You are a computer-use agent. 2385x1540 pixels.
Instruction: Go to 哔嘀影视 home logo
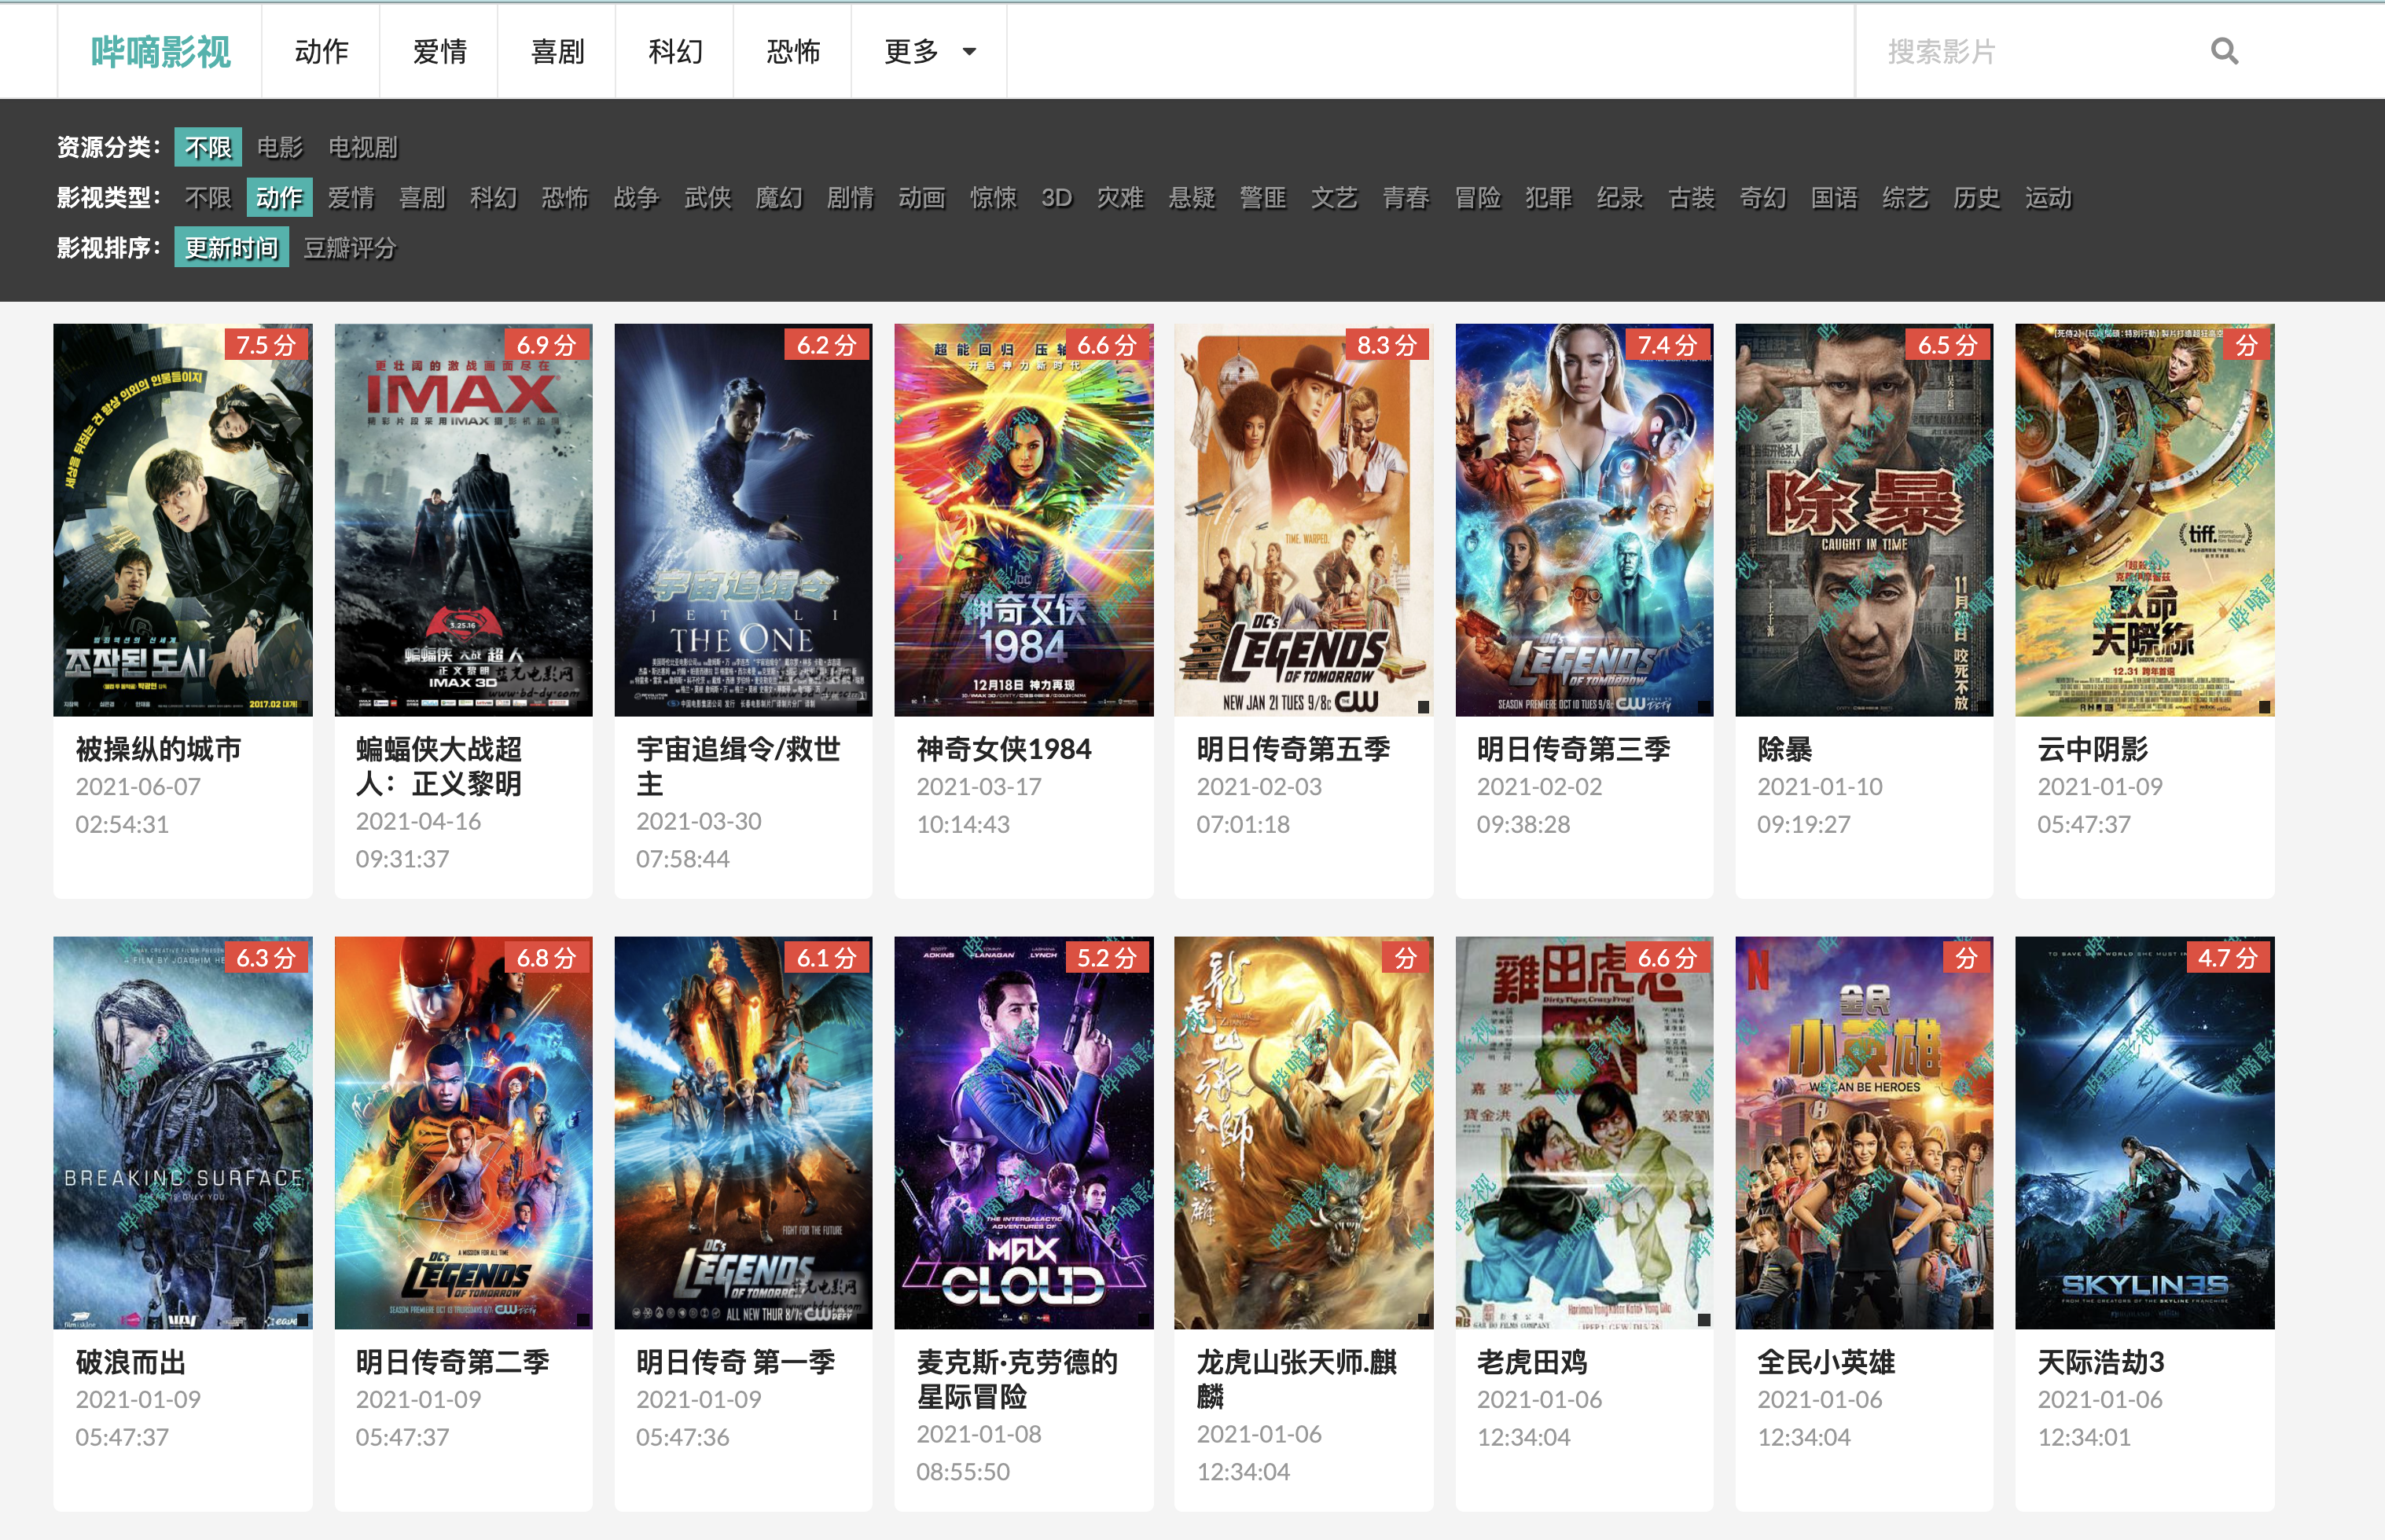[160, 52]
